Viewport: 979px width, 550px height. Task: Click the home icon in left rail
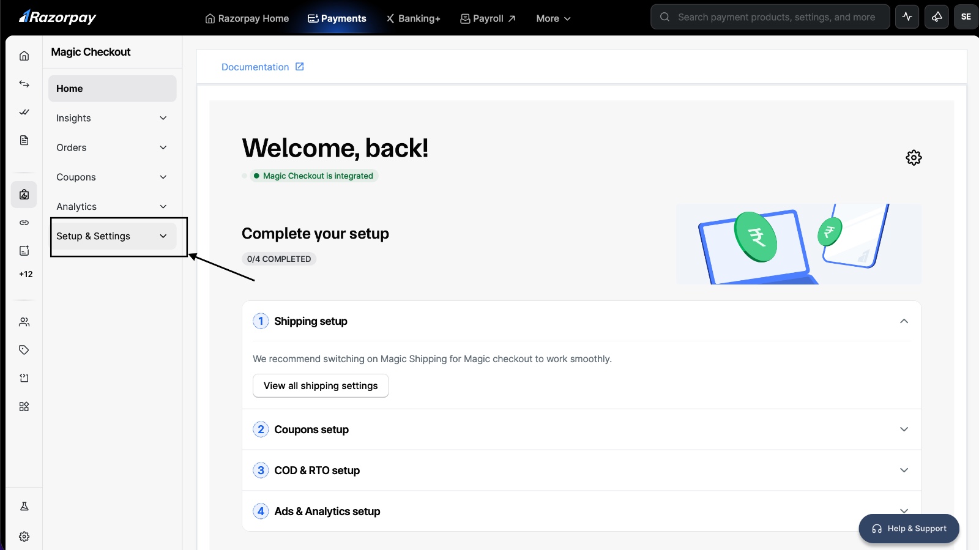click(x=24, y=56)
